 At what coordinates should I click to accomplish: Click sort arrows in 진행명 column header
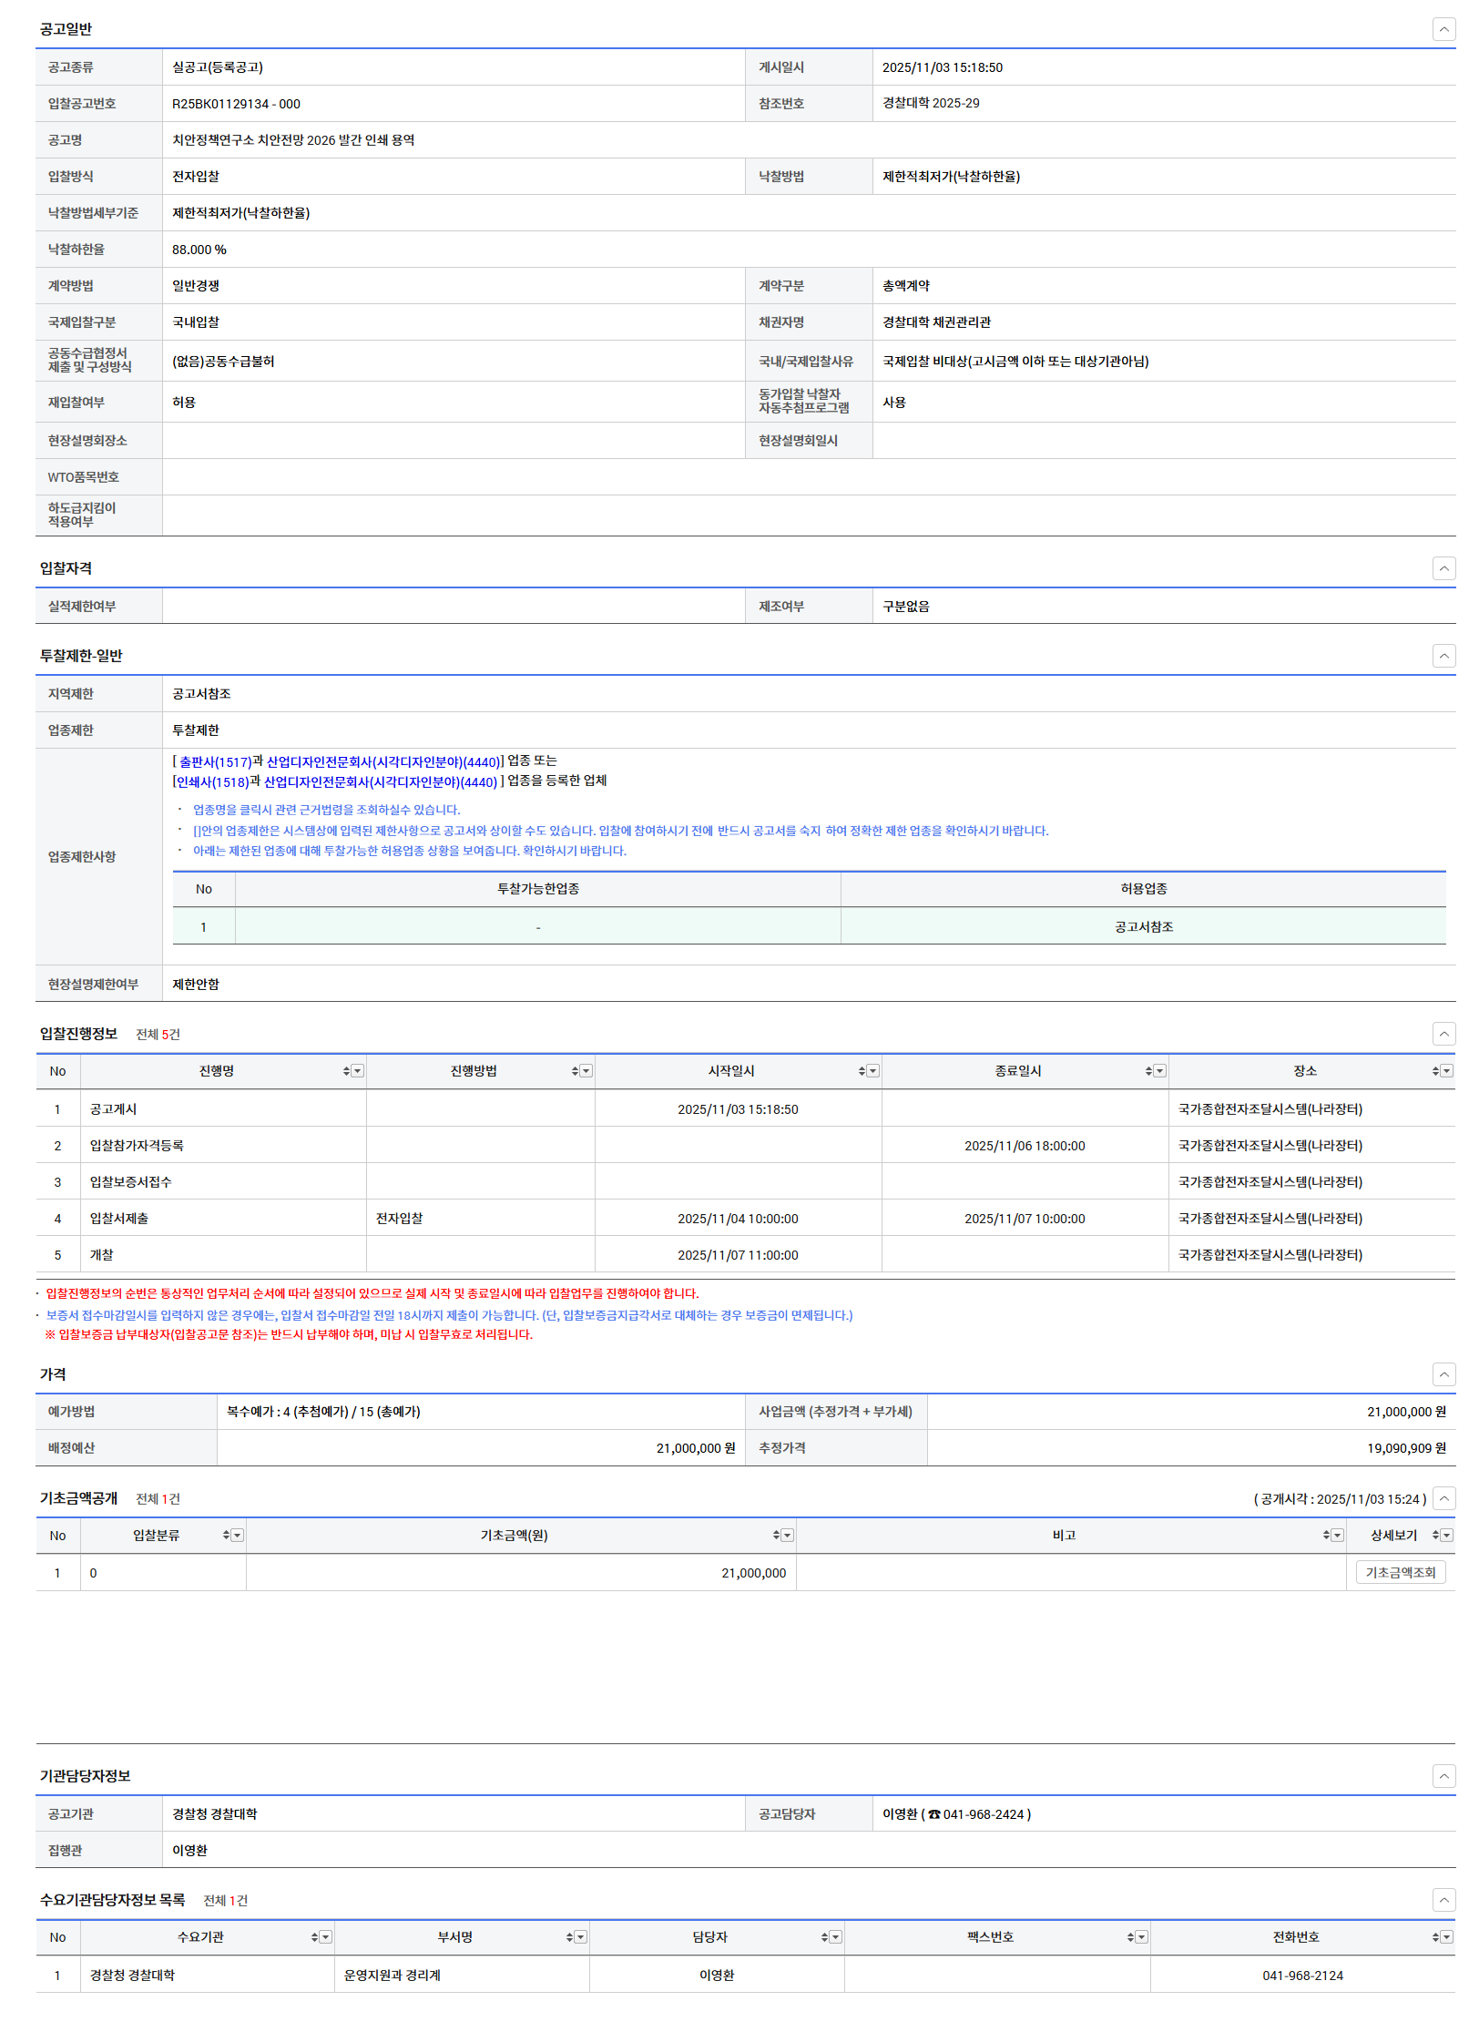tap(346, 1071)
